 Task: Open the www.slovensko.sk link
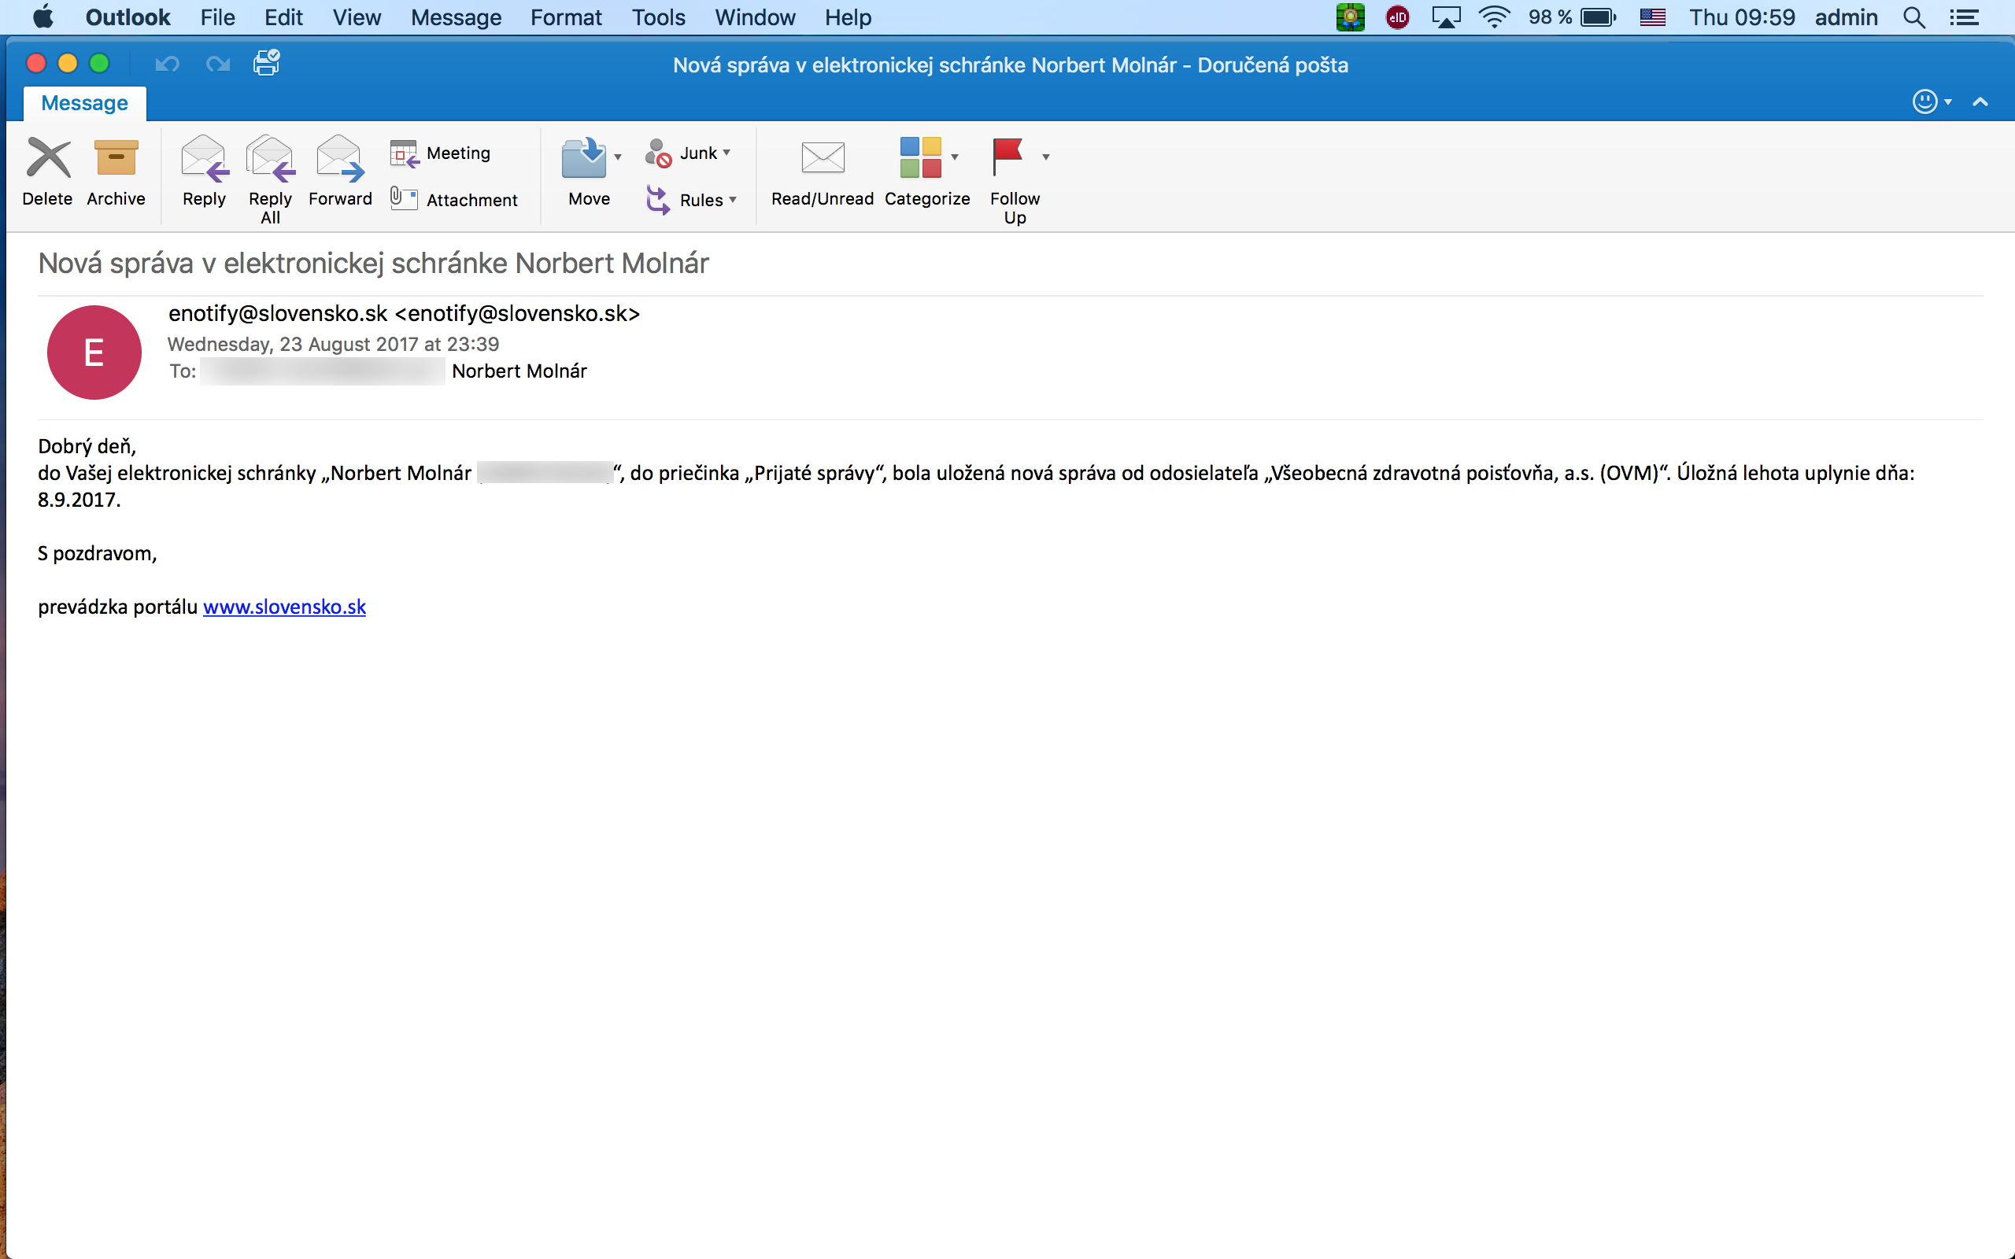click(284, 607)
